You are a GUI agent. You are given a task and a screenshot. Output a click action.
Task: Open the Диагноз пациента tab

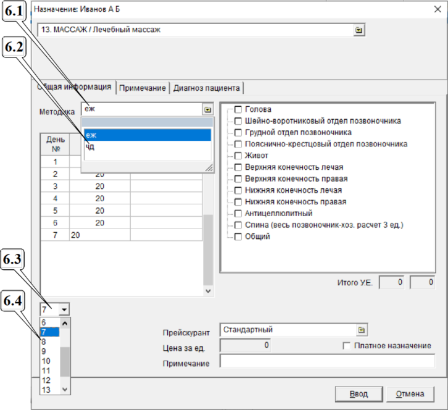pos(206,88)
